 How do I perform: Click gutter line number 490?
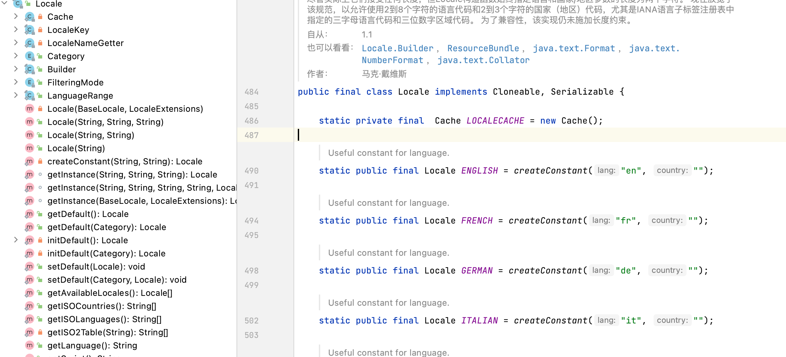[251, 171]
